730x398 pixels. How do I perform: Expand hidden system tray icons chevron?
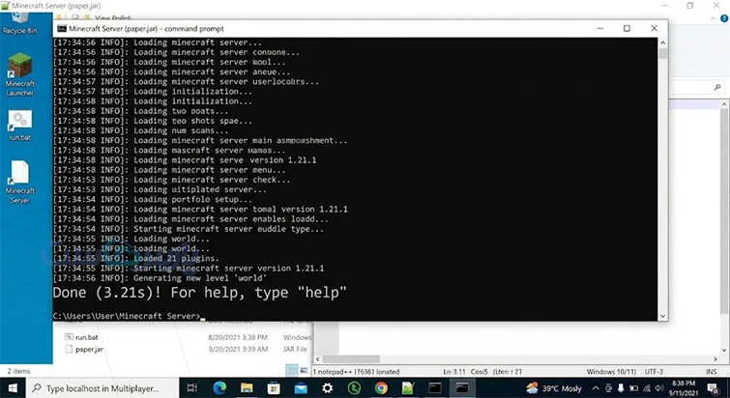click(596, 388)
